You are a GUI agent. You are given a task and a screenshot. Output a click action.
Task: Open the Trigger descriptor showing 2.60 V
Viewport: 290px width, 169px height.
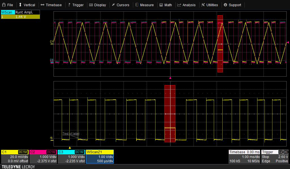pos(275,157)
